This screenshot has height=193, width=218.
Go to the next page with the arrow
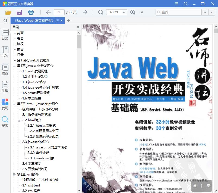point(85,12)
